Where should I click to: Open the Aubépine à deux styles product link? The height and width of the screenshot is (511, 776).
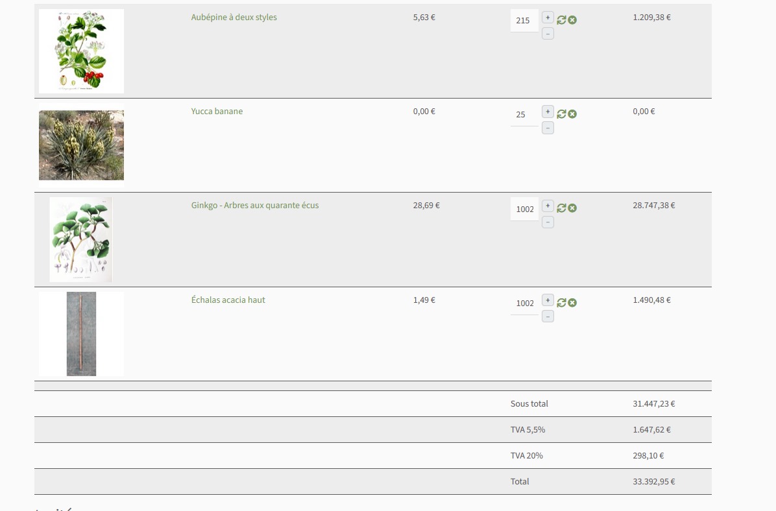coord(234,18)
